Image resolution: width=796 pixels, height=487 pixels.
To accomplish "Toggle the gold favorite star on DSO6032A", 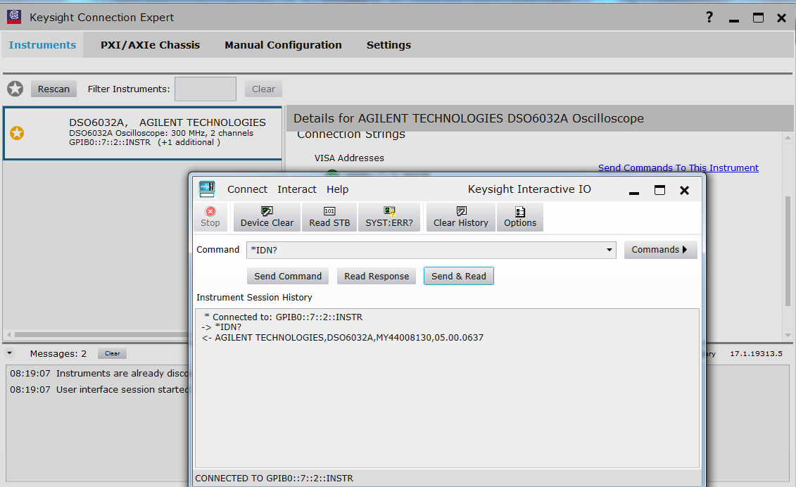I will tap(18, 133).
